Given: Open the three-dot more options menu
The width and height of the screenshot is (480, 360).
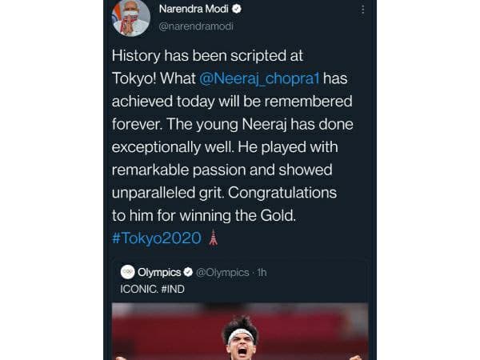Looking at the screenshot, I should coord(362,10).
